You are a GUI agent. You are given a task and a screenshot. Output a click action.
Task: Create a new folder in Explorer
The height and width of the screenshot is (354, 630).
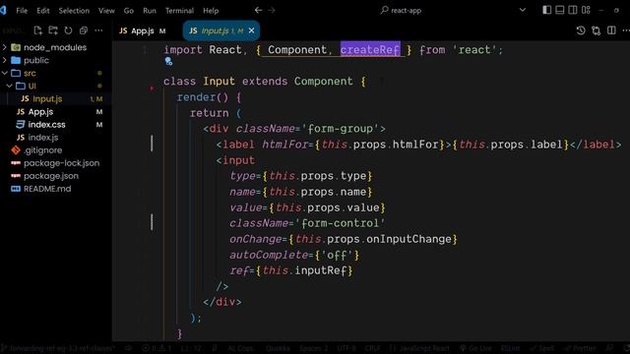pos(53,30)
